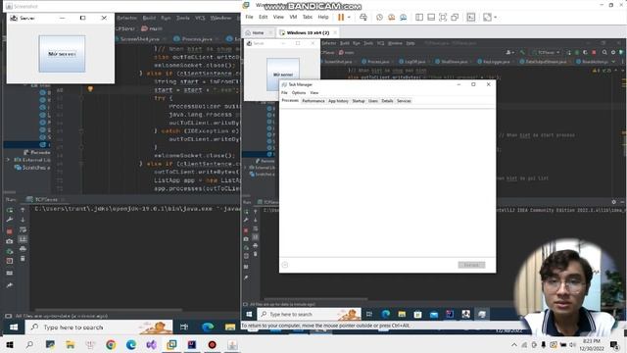Open the VMware Tabs menu
The width and height of the screenshot is (627, 353).
(x=307, y=18)
